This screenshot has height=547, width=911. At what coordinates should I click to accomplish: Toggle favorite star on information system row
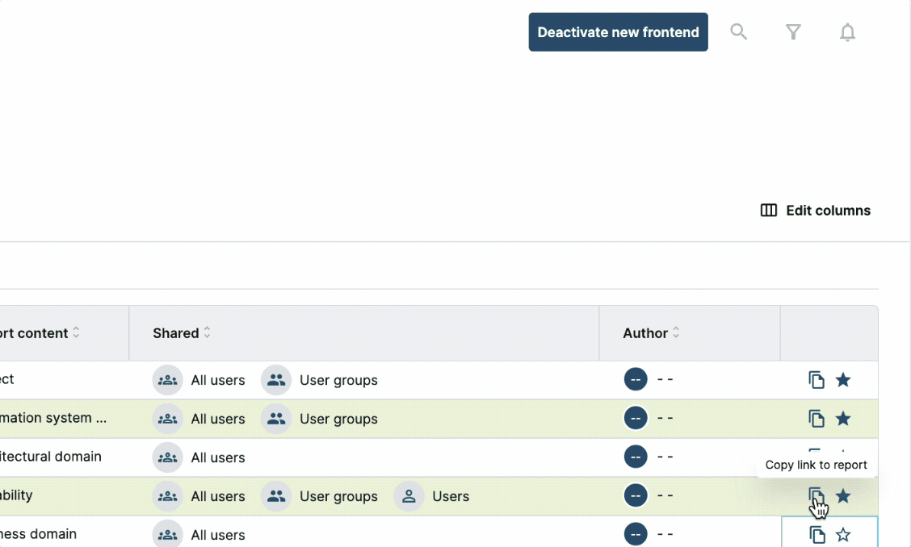pos(843,419)
